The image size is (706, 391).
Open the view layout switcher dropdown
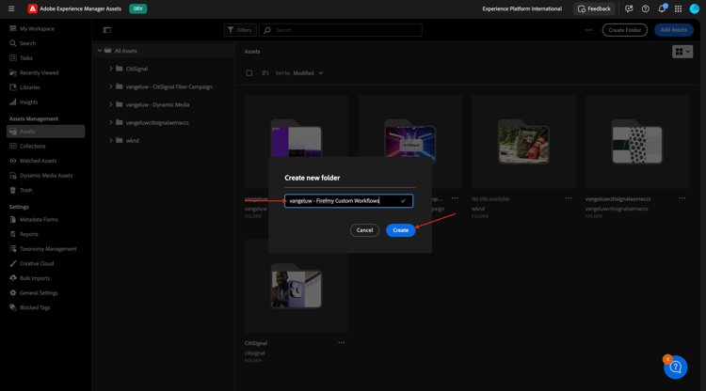point(682,52)
